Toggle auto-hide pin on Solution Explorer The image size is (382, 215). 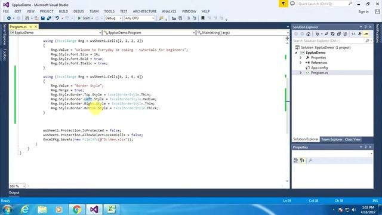click(365, 27)
